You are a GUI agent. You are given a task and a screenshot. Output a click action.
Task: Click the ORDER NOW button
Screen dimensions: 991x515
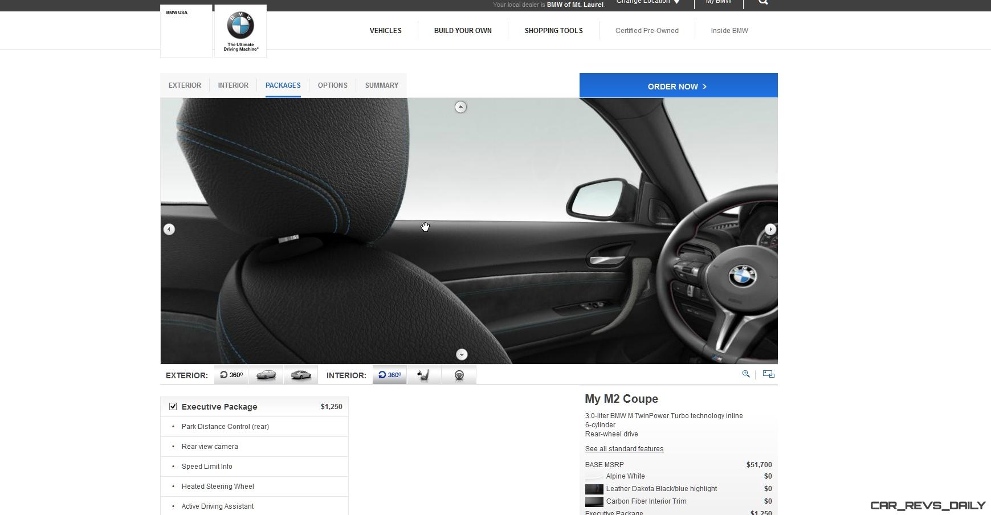678,85
